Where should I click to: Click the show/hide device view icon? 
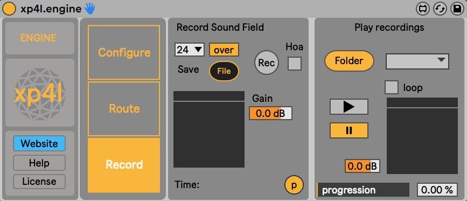coord(422,9)
